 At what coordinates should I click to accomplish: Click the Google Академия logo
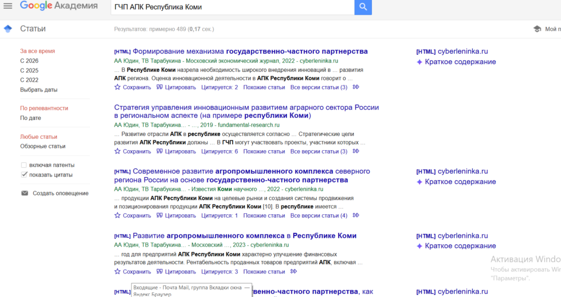pyautogui.click(x=59, y=5)
